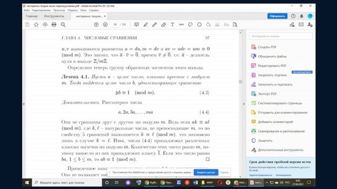Collapse the right tools pane arrow
The height and width of the screenshot is (189, 337).
(244, 104)
